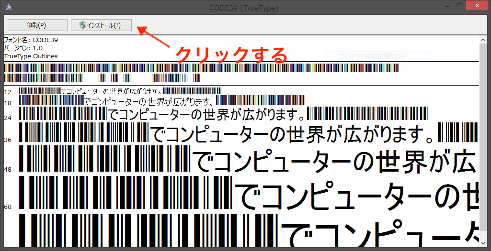Click the バージョン: 1.0 text line

(x=23, y=48)
